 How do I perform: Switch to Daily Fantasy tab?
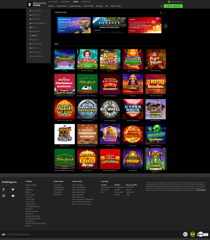53,2
